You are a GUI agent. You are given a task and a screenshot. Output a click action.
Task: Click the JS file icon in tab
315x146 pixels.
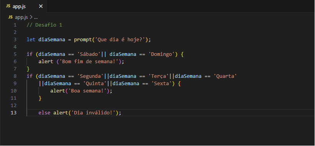click(x=8, y=6)
